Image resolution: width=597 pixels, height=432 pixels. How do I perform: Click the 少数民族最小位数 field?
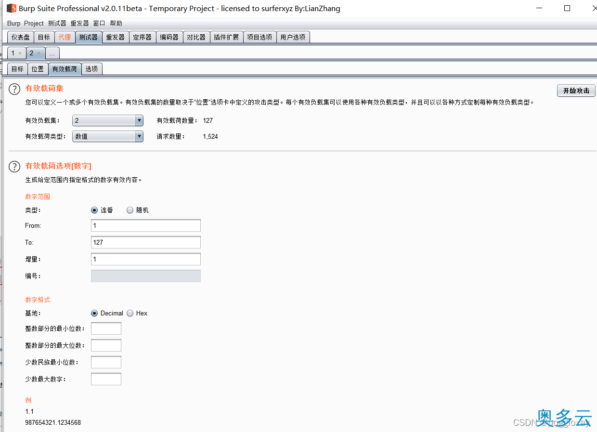[106, 362]
